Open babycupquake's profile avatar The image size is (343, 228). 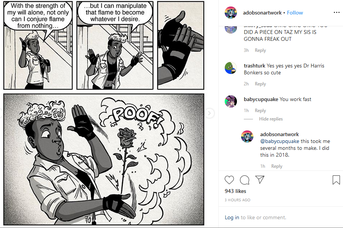coord(231,101)
